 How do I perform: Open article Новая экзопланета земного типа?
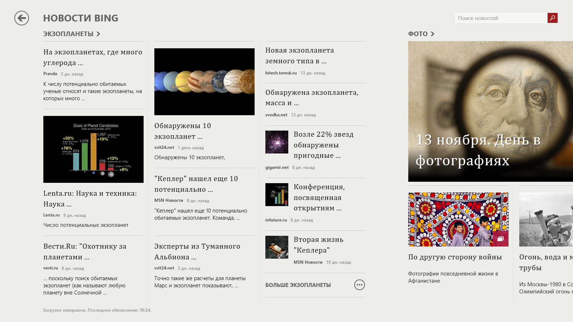pyautogui.click(x=300, y=55)
